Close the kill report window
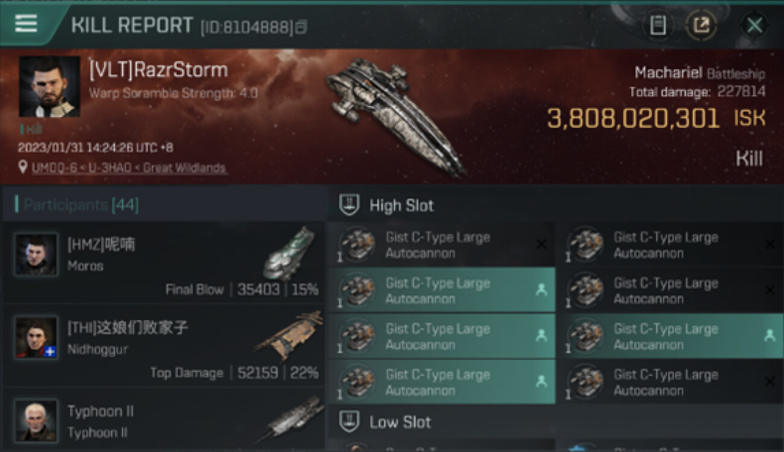Image resolution: width=784 pixels, height=452 pixels. point(754,26)
